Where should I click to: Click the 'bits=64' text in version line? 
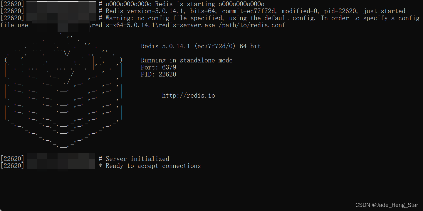tap(202, 11)
